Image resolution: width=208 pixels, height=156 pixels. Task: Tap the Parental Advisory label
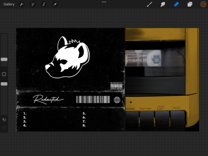point(116,86)
